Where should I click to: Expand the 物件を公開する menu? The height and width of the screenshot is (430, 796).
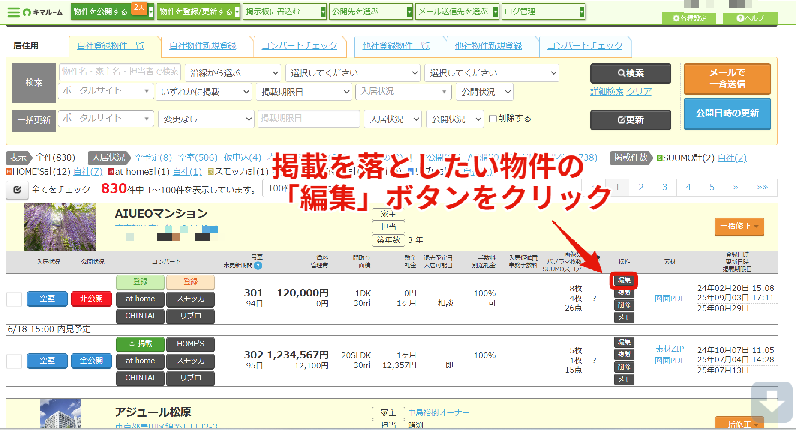[x=112, y=12]
